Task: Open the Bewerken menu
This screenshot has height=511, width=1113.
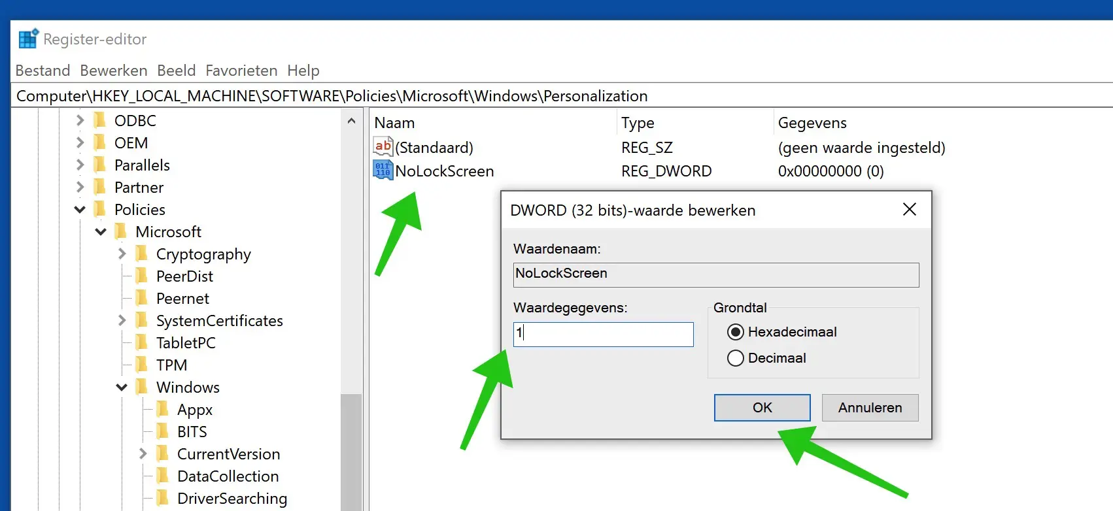Action: coord(114,70)
